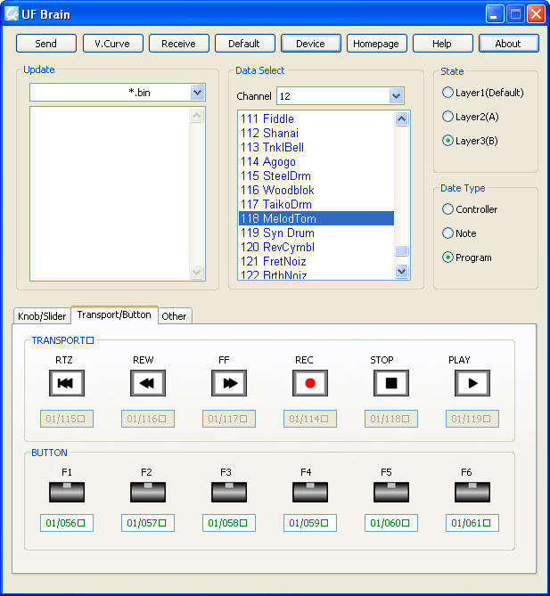Click the PLAY transport icon

472,383
